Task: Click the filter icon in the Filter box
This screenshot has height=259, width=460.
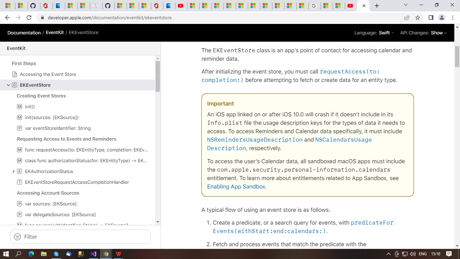Action: [18, 237]
